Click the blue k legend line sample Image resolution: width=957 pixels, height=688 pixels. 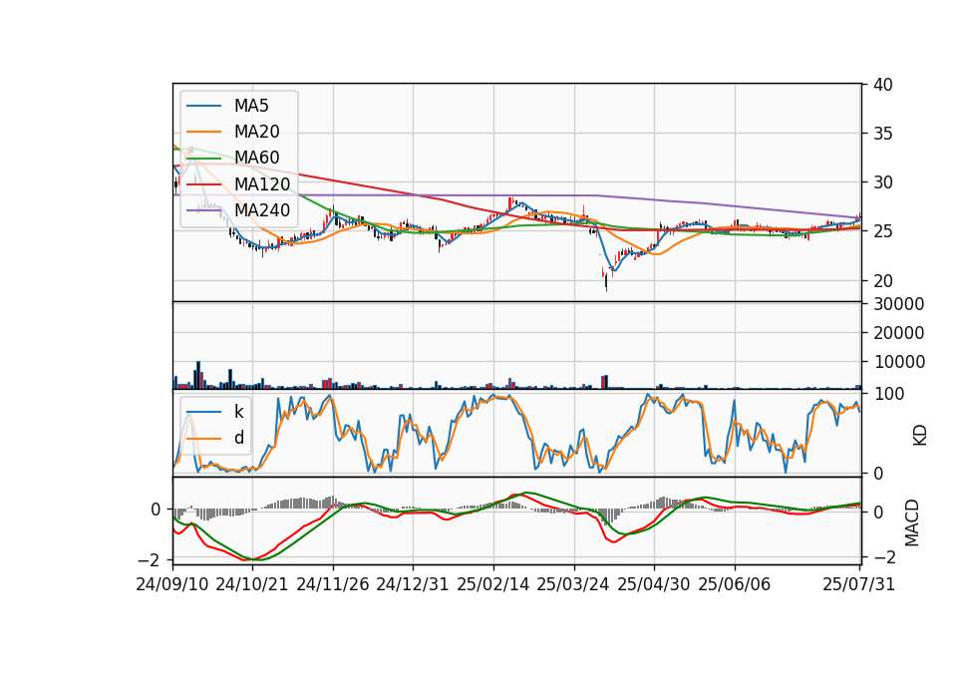point(203,412)
